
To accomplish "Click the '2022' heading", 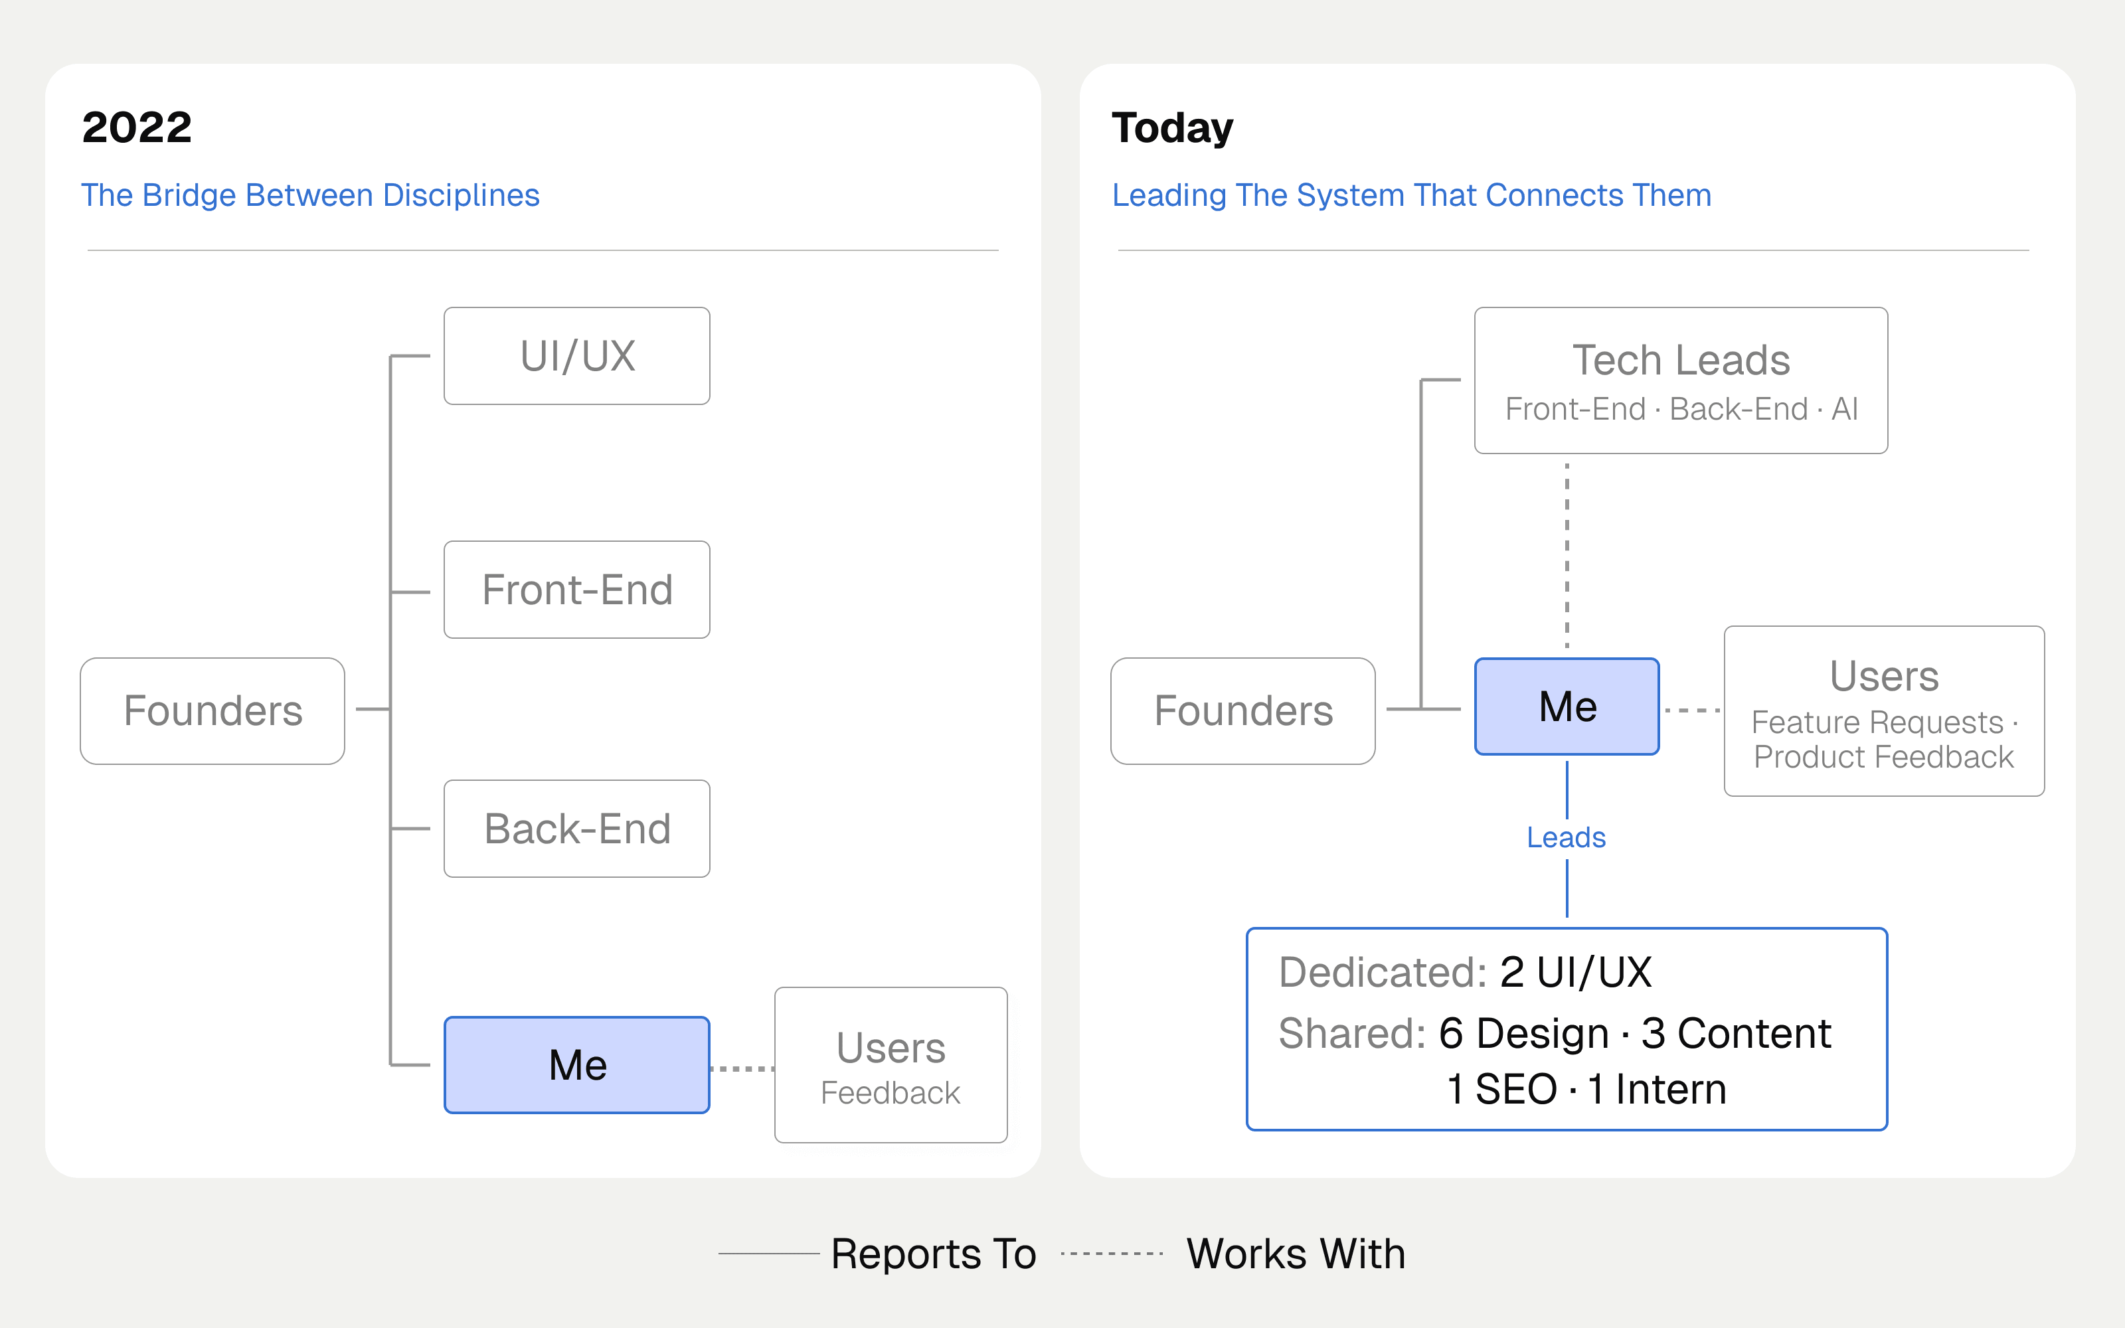I will click(137, 127).
